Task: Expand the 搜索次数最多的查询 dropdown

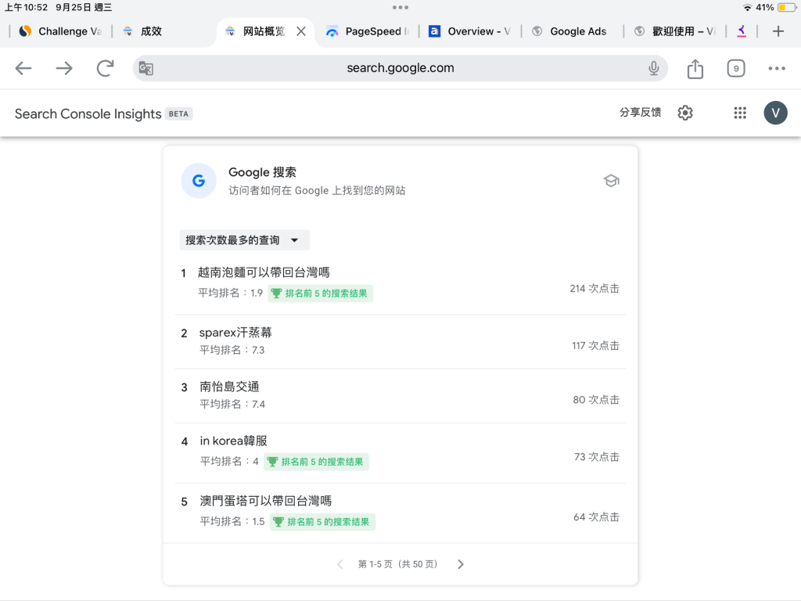Action: [x=243, y=240]
